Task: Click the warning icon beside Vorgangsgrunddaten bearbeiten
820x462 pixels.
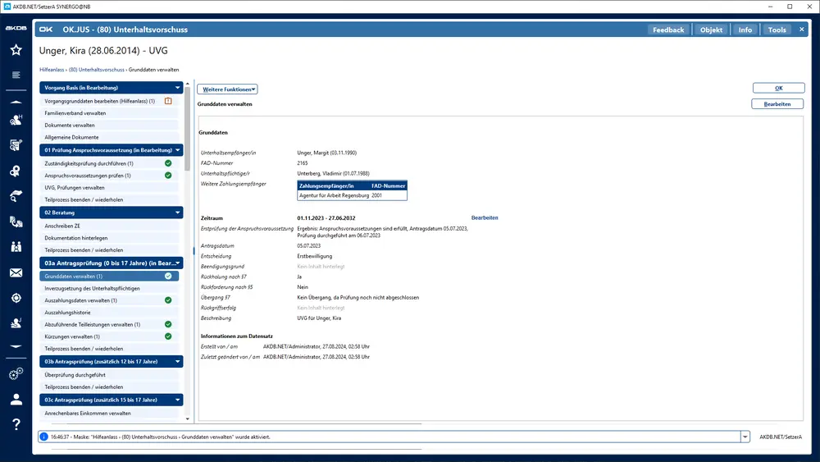Action: point(168,101)
